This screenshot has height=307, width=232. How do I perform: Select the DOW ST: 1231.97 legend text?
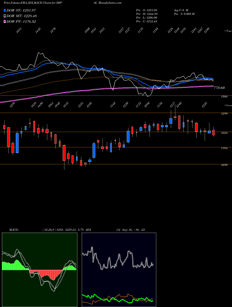[x=21, y=10]
